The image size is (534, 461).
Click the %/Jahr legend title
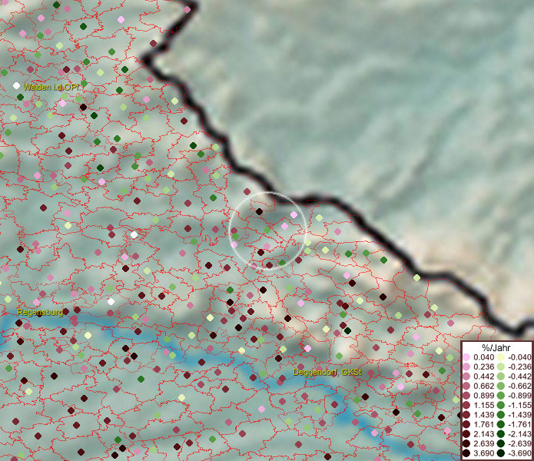[x=496, y=347]
